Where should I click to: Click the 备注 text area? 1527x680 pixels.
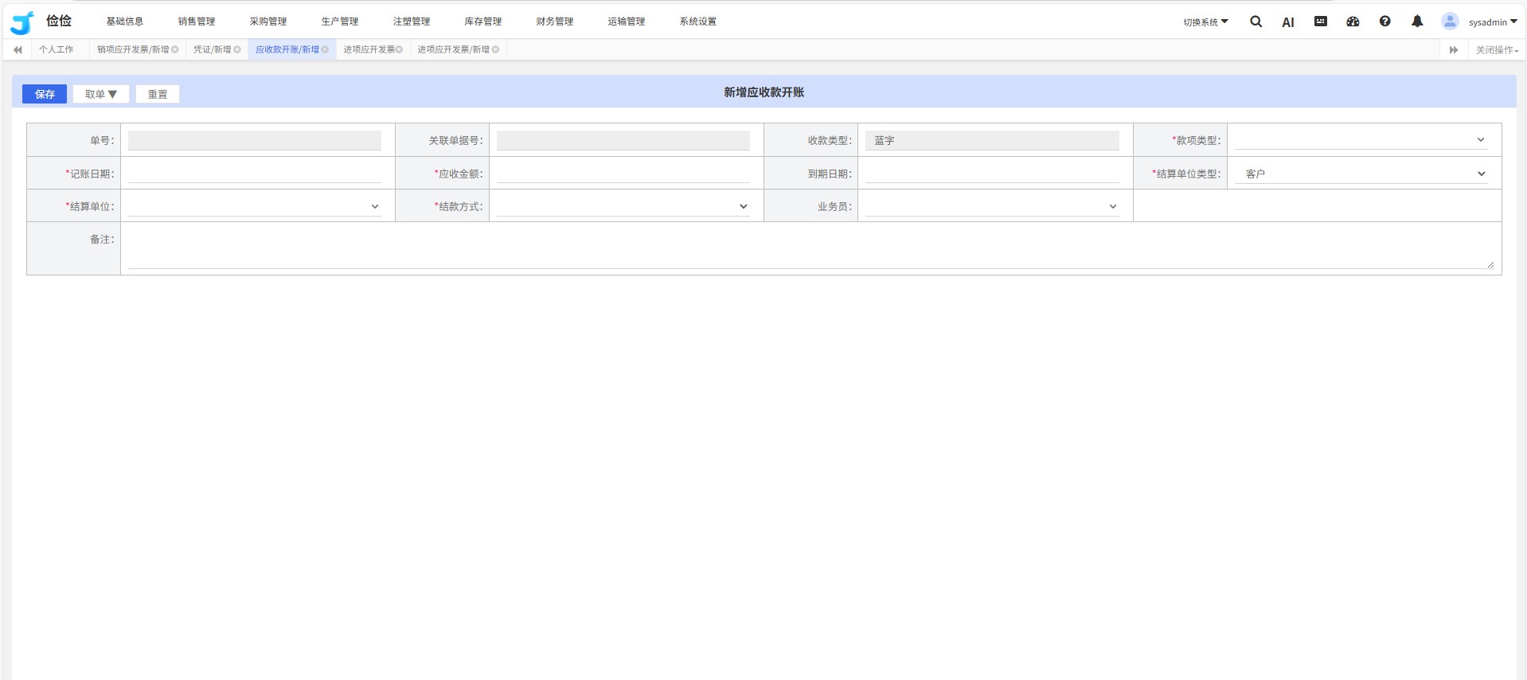point(810,248)
